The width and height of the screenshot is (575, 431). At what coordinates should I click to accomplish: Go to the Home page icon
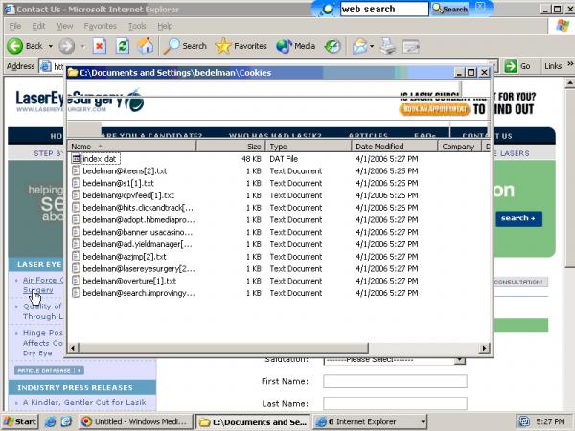[146, 46]
